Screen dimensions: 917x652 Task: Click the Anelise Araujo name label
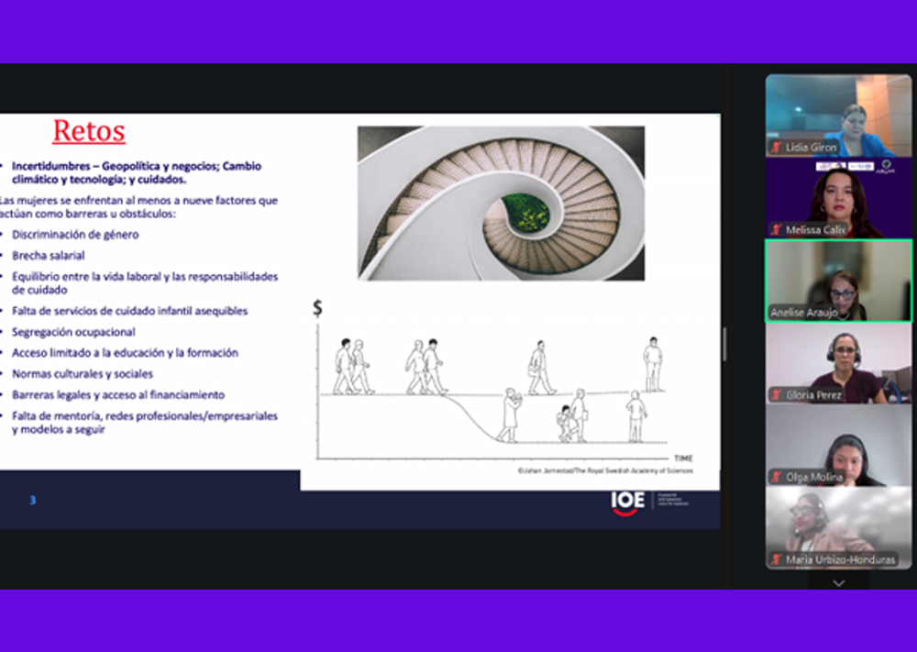tap(805, 313)
